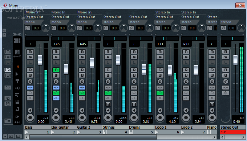The width and height of the screenshot is (247, 141).
Task: Select the Loop 1 channel name
Action: (167, 127)
